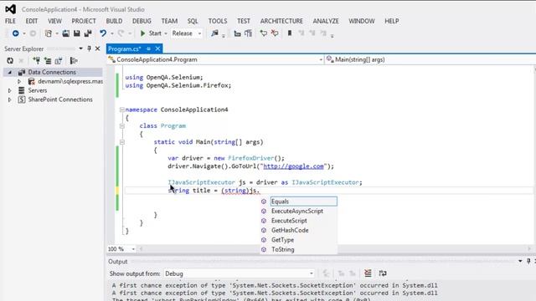
Task: Select the Servers tree item
Action: click(x=37, y=90)
